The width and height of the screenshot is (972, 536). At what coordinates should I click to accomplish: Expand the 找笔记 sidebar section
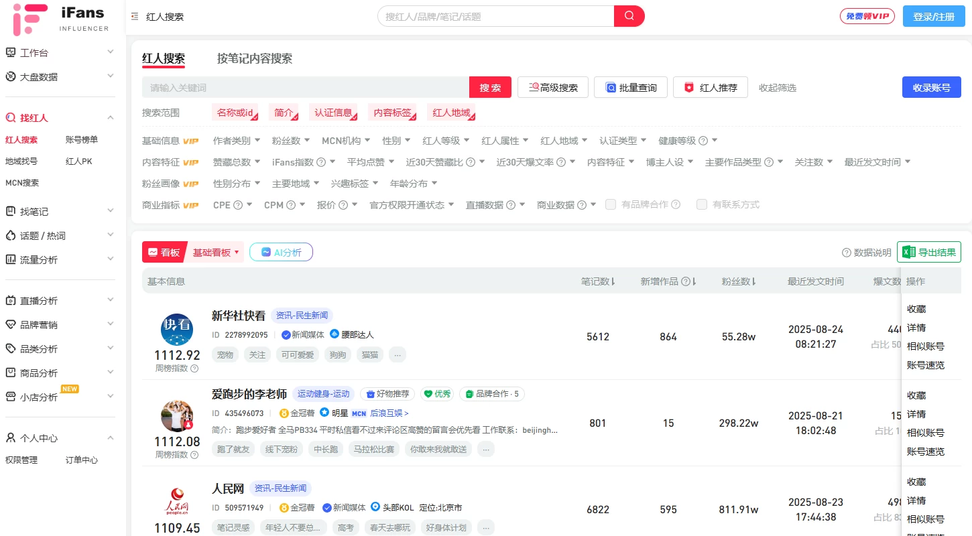[60, 212]
